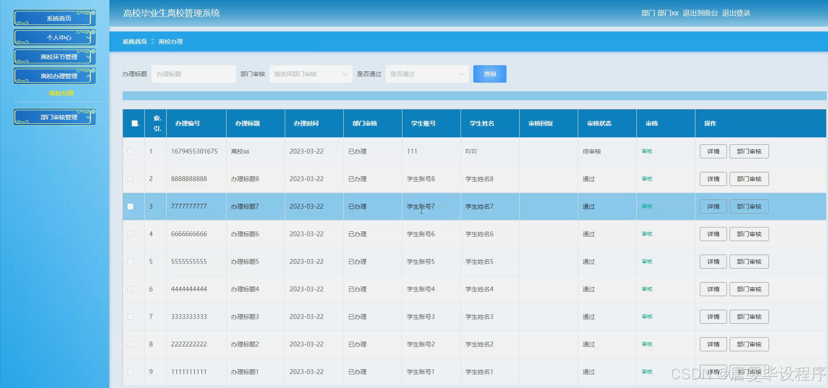The image size is (828, 388).
Task: Toggle the select-all checkbox in table header
Action: (135, 123)
